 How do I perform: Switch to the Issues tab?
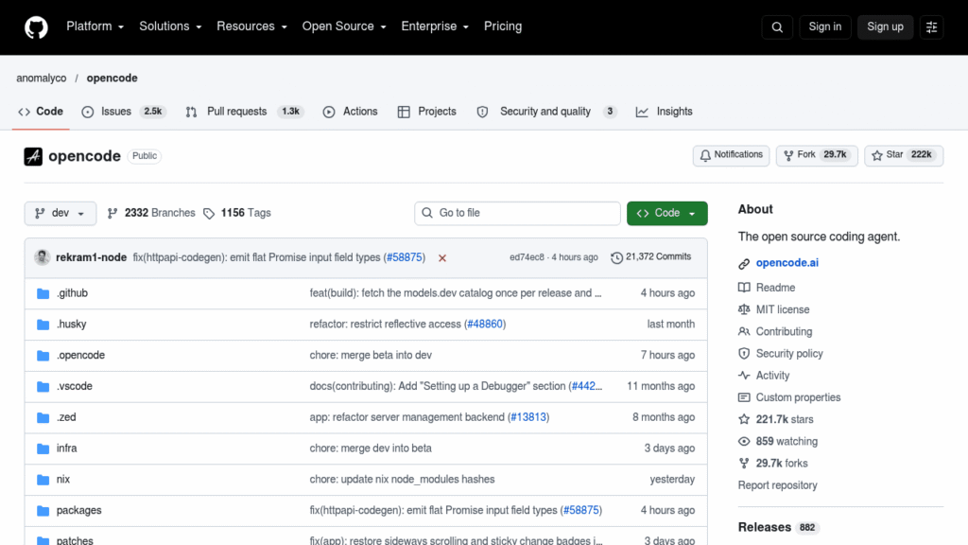pyautogui.click(x=124, y=112)
